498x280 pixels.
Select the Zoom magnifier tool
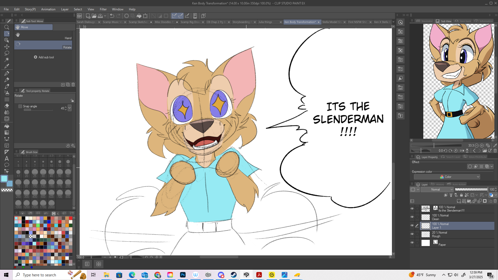coord(7,27)
